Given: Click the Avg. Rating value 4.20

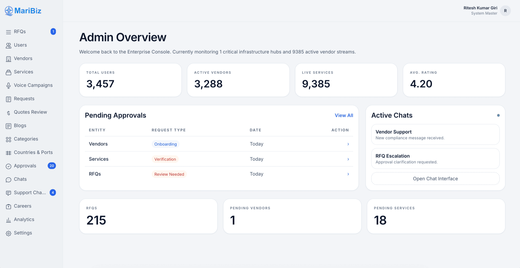Looking at the screenshot, I should [x=421, y=84].
